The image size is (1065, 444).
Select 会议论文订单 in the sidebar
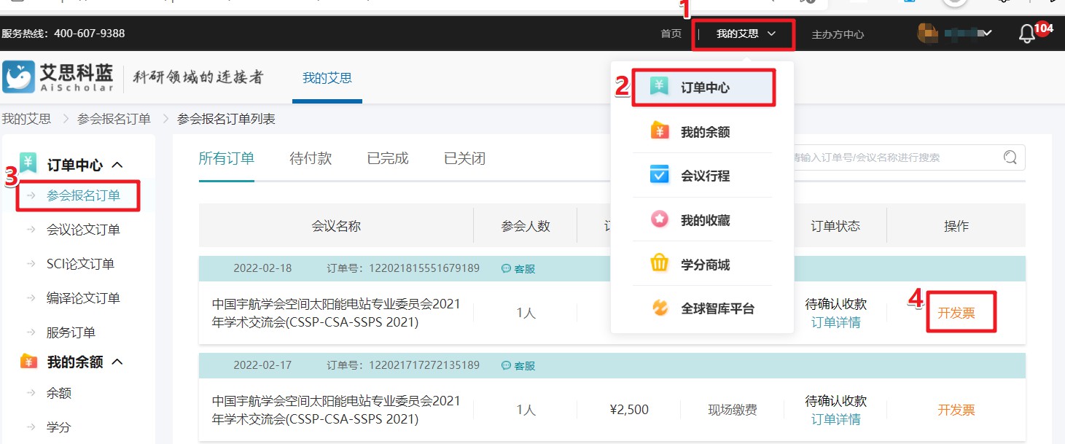pos(83,230)
